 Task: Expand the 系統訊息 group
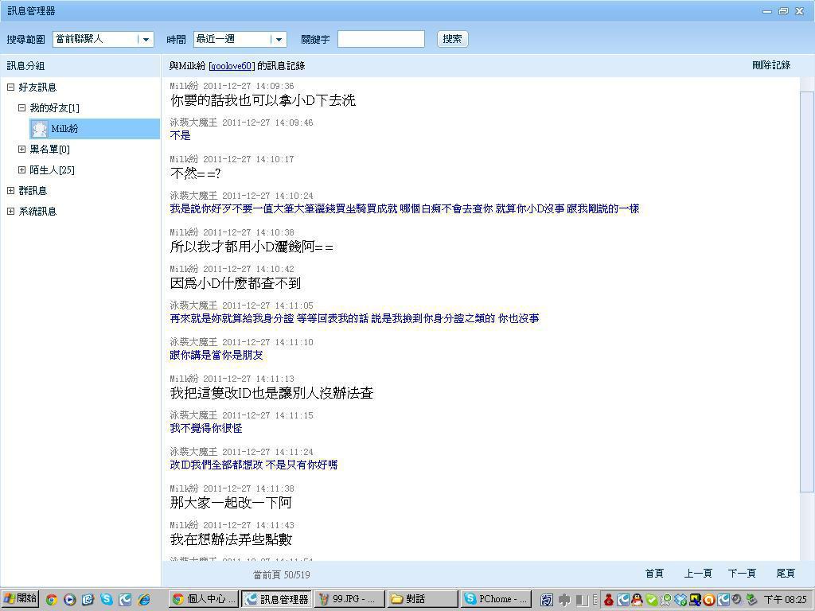[10, 212]
